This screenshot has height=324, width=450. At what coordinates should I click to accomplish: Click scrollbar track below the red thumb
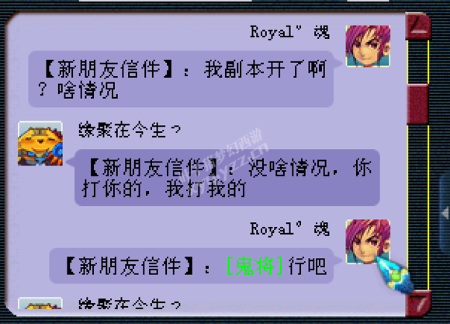pyautogui.click(x=418, y=207)
